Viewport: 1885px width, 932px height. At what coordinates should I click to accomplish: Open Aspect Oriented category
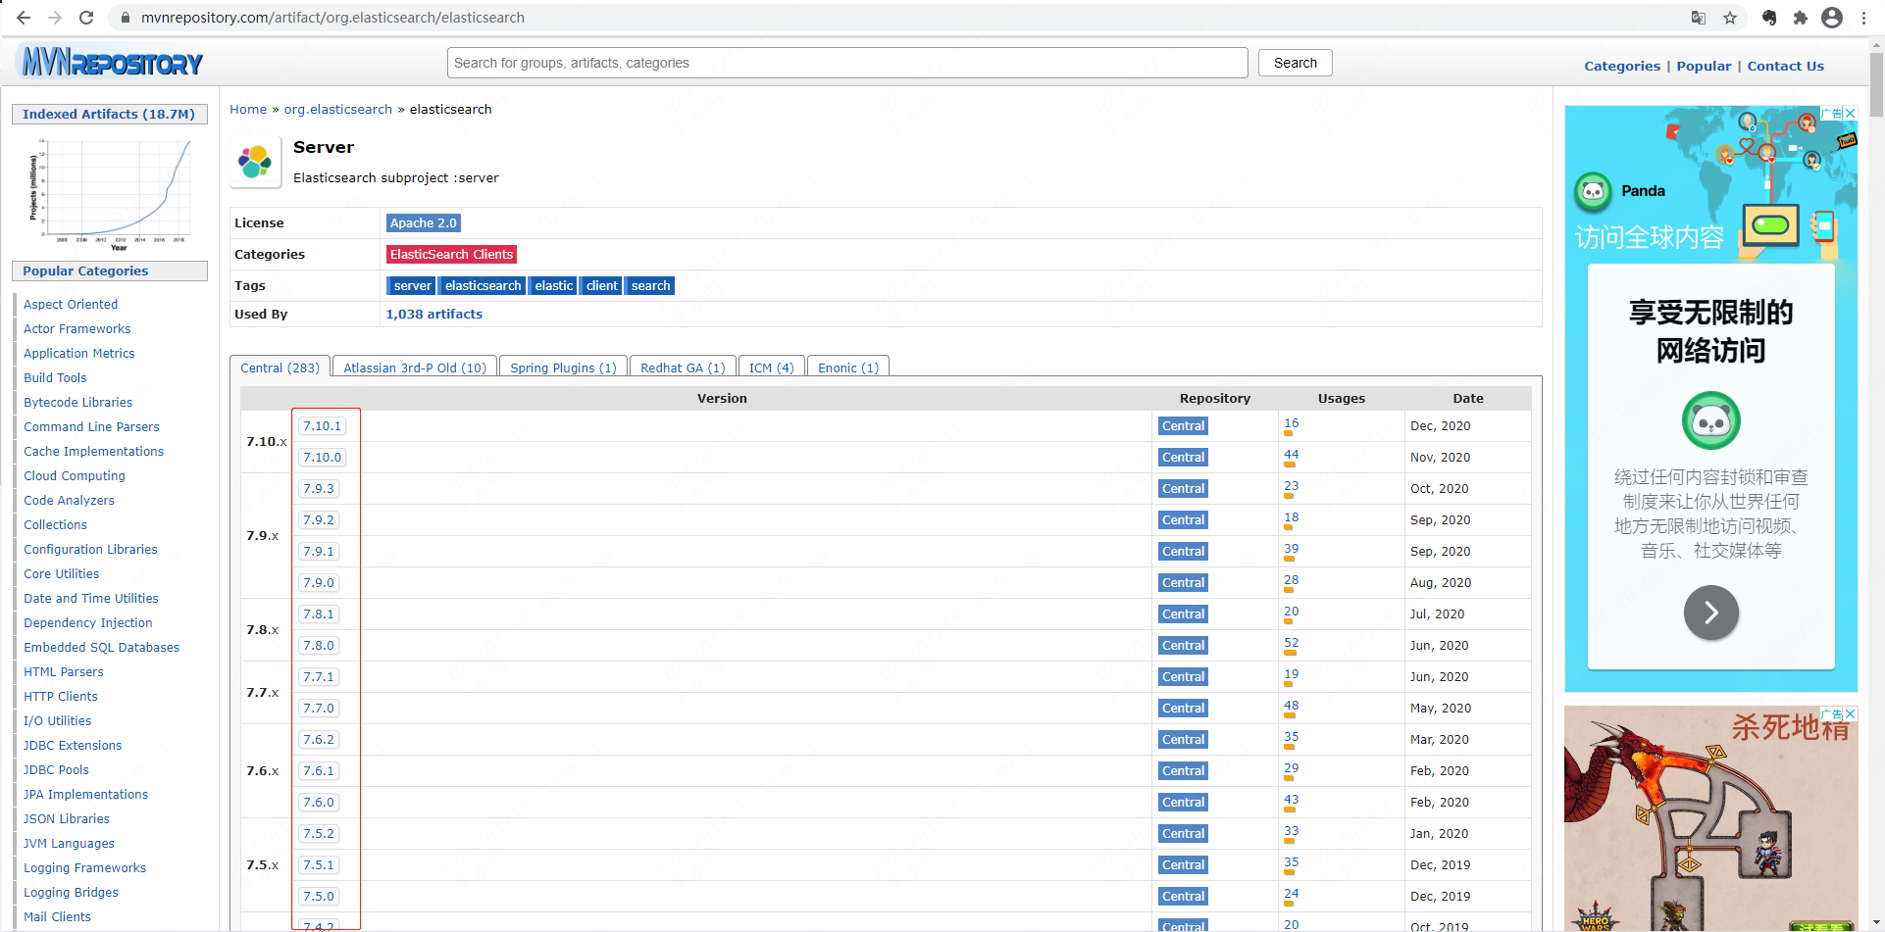[x=71, y=305]
